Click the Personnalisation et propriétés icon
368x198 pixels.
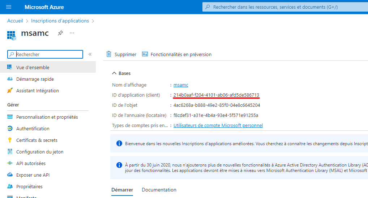point(10,117)
